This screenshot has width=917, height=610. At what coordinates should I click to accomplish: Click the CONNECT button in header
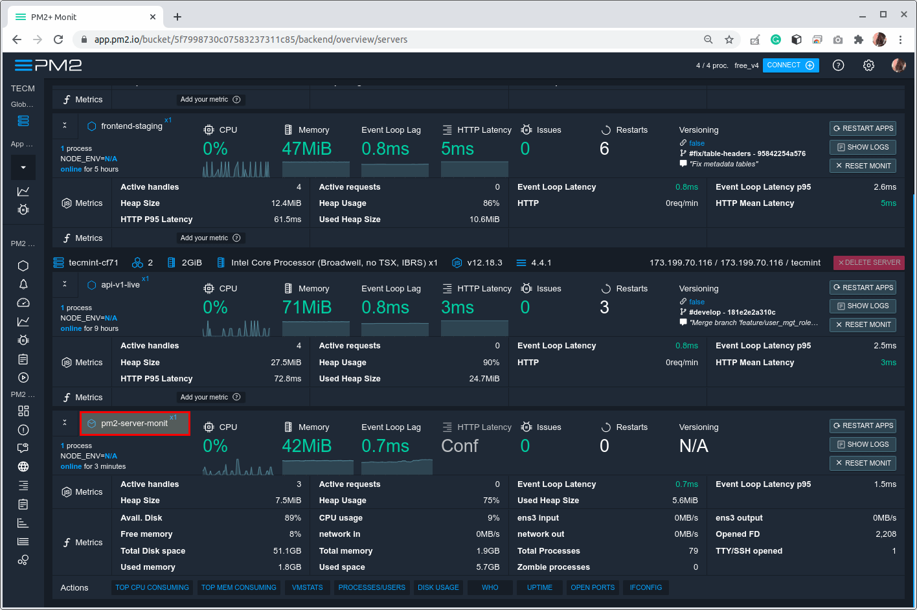(791, 65)
